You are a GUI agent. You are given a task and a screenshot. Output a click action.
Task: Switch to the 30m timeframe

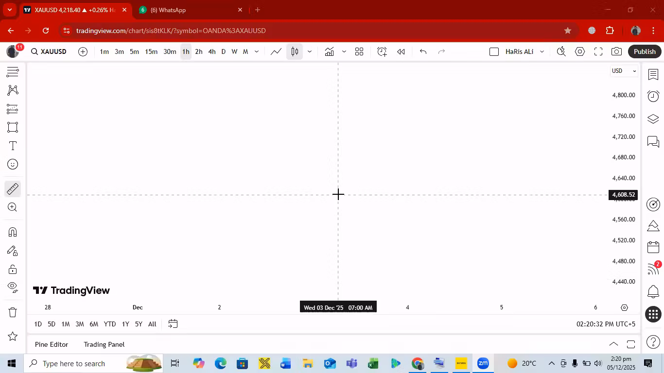coord(170,51)
